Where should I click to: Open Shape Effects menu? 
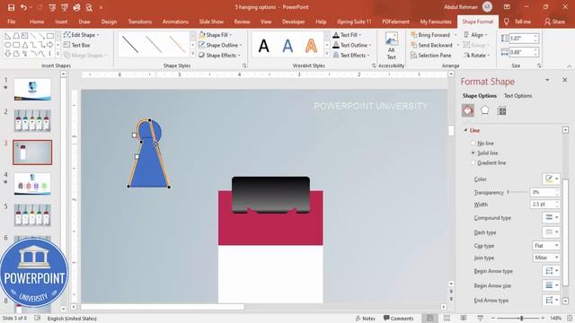click(219, 56)
